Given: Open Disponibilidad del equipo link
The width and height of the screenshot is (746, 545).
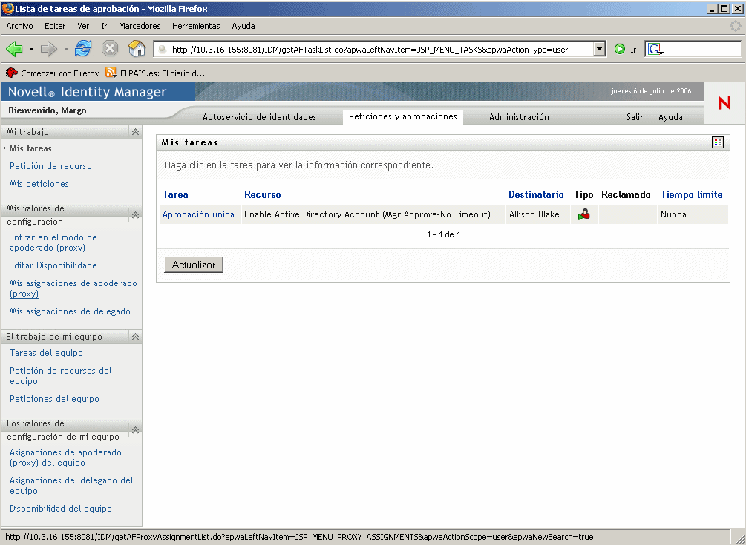Looking at the screenshot, I should (x=60, y=509).
